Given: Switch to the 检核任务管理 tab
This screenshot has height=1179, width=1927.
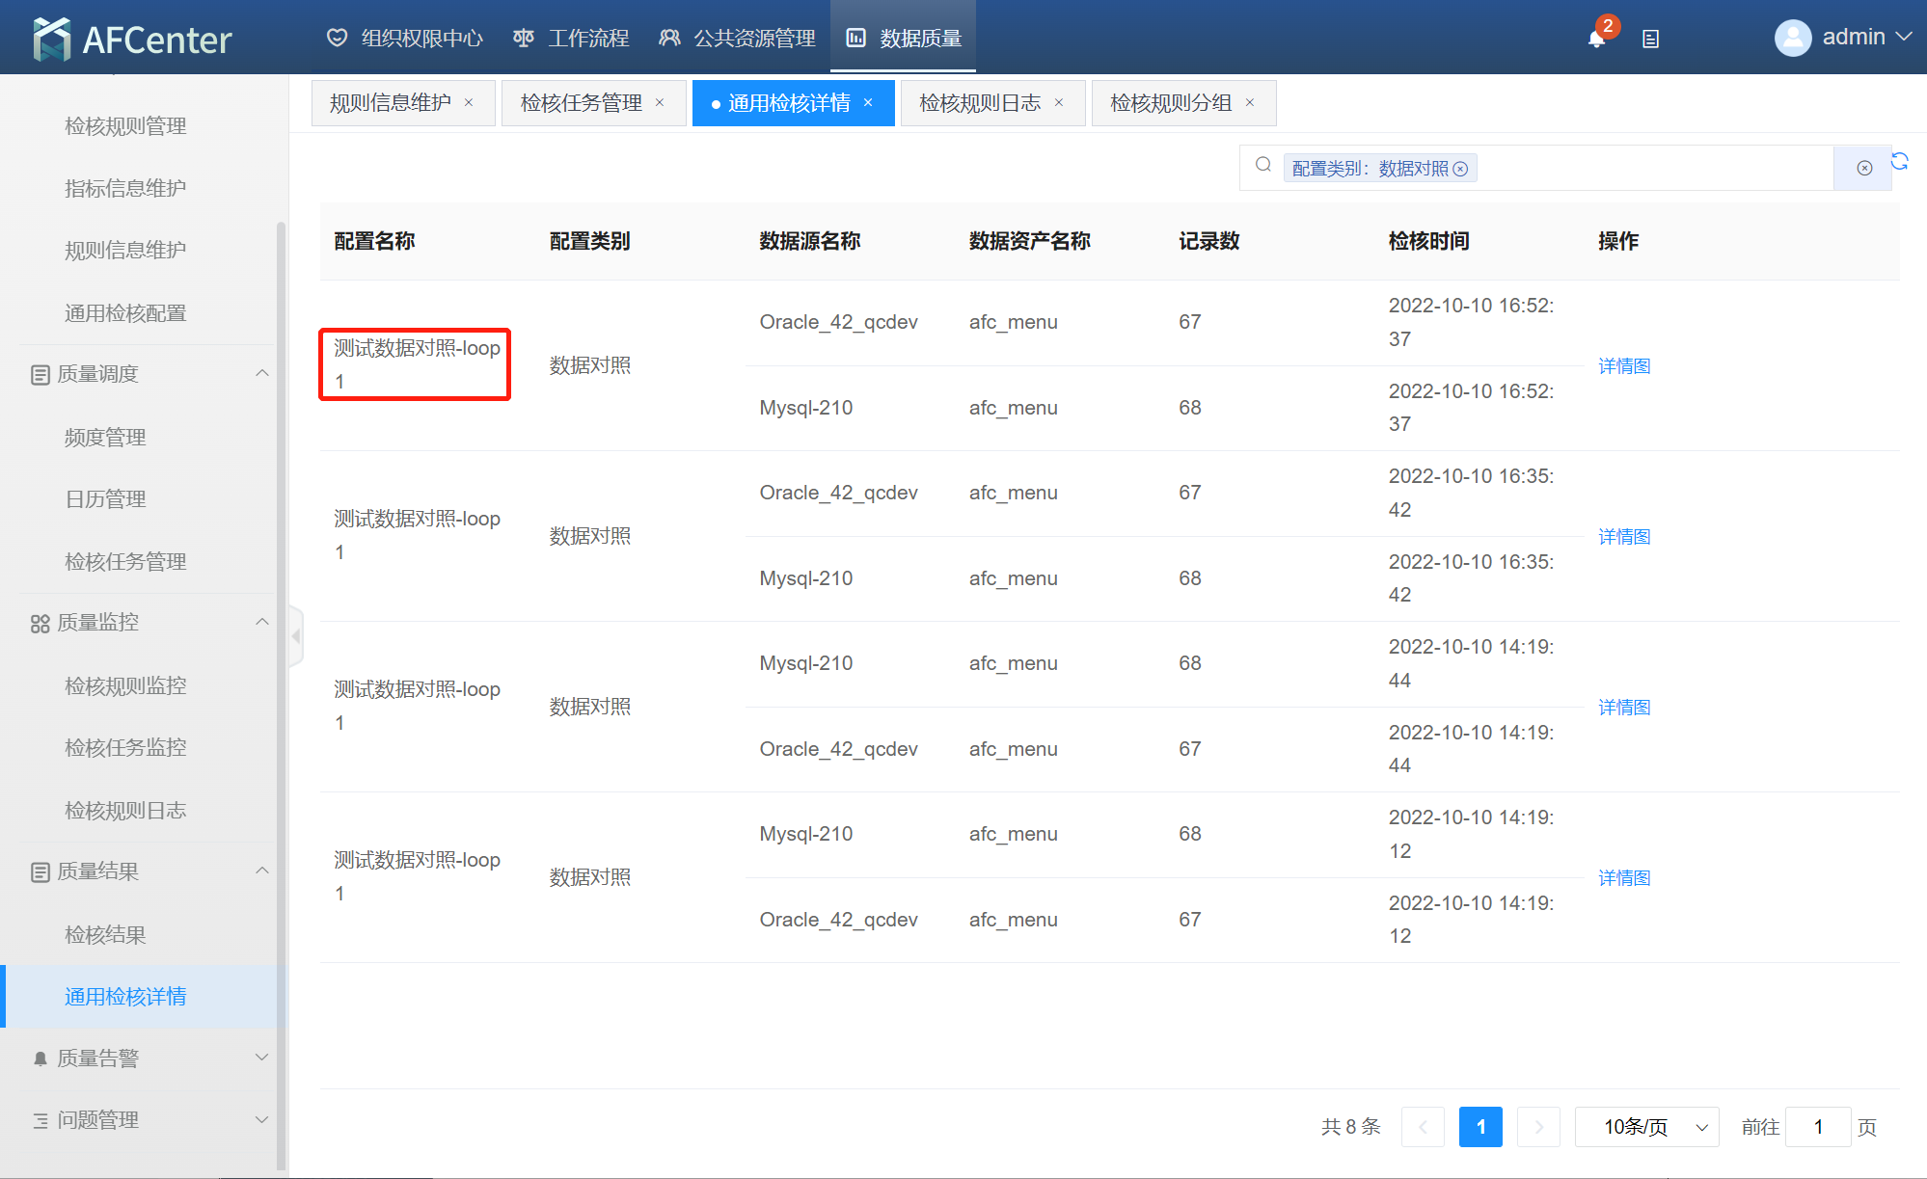Looking at the screenshot, I should tap(581, 102).
